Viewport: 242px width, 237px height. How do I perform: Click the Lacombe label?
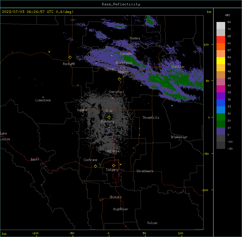tap(126, 54)
